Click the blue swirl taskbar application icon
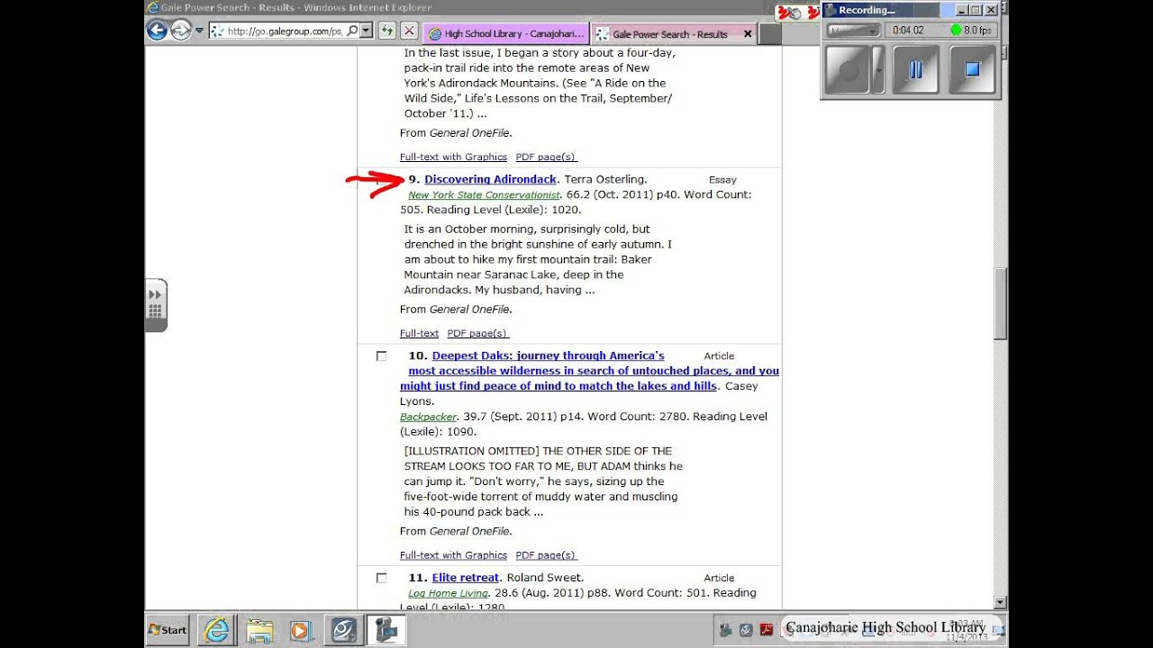 click(343, 630)
